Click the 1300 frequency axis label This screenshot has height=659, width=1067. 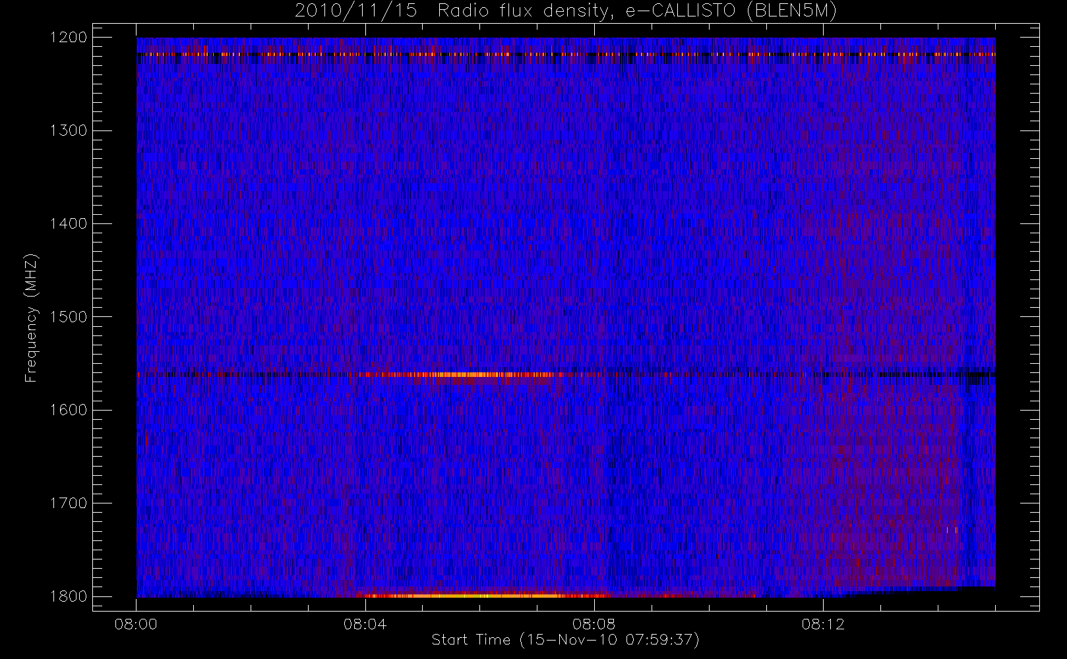[x=69, y=130]
